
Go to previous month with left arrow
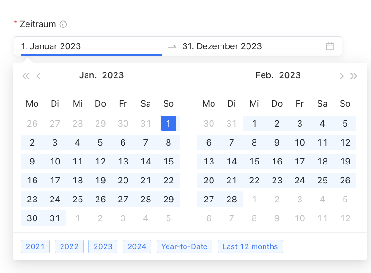(x=38, y=76)
